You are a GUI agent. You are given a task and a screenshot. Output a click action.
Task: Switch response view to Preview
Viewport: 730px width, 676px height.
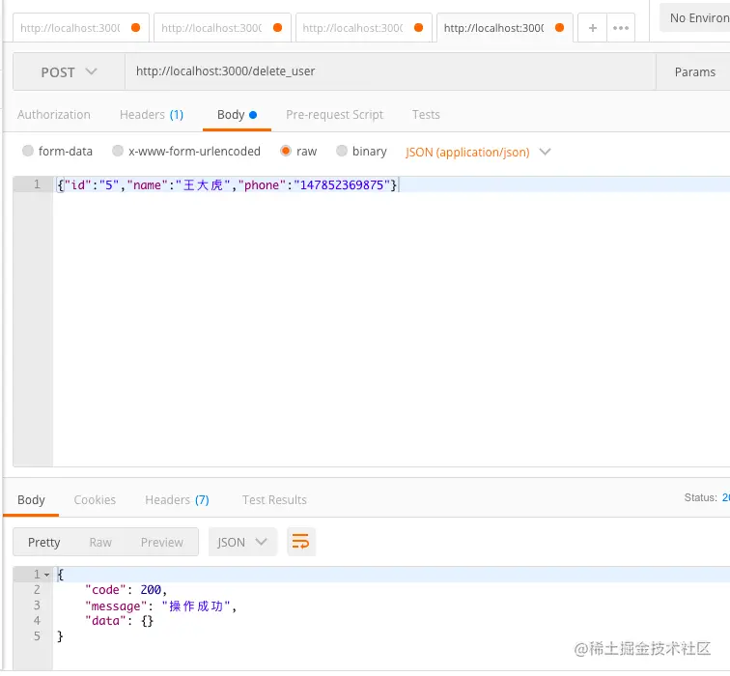click(162, 543)
